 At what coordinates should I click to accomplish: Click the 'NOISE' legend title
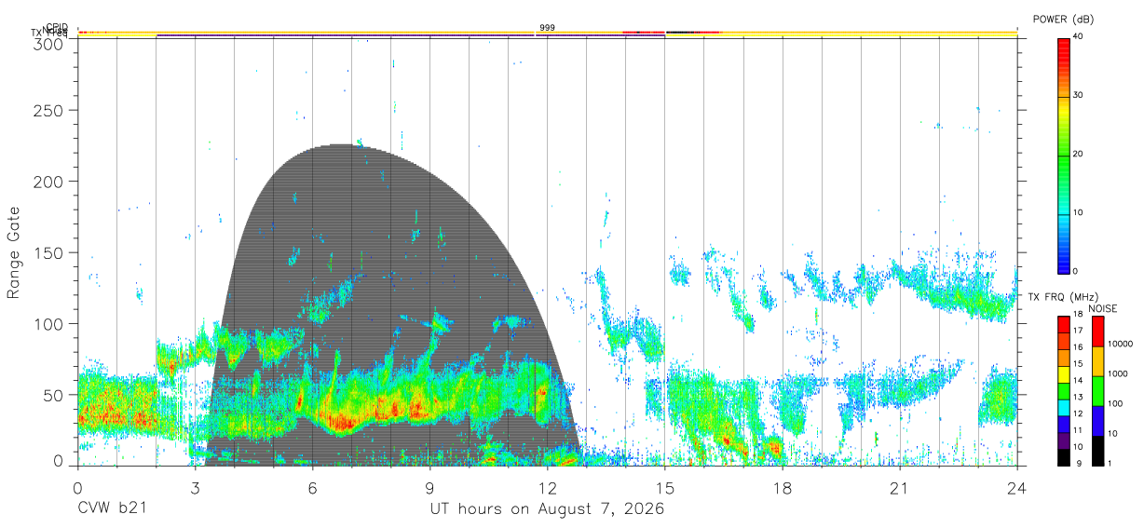[1101, 306]
